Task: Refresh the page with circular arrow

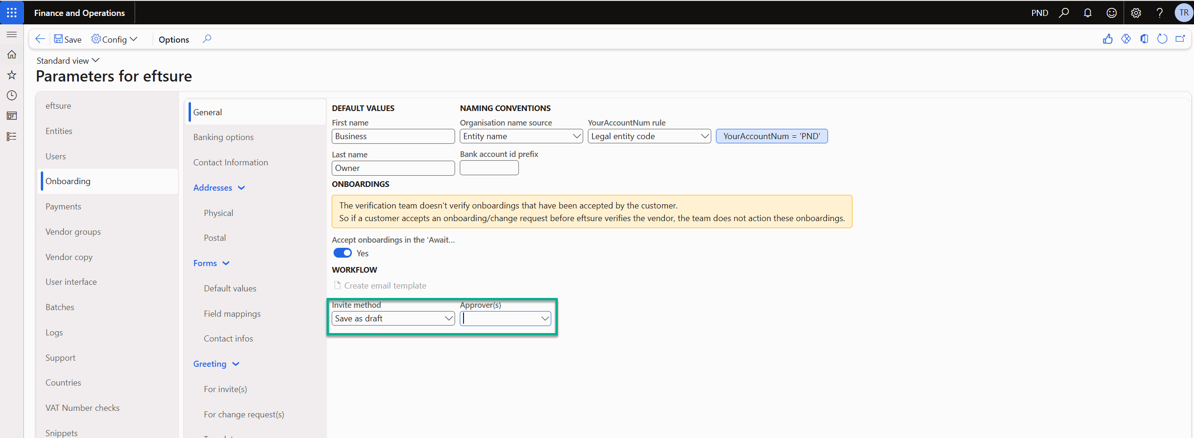Action: point(1162,39)
